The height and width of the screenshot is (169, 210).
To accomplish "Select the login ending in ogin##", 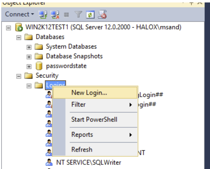I will coord(147,104).
